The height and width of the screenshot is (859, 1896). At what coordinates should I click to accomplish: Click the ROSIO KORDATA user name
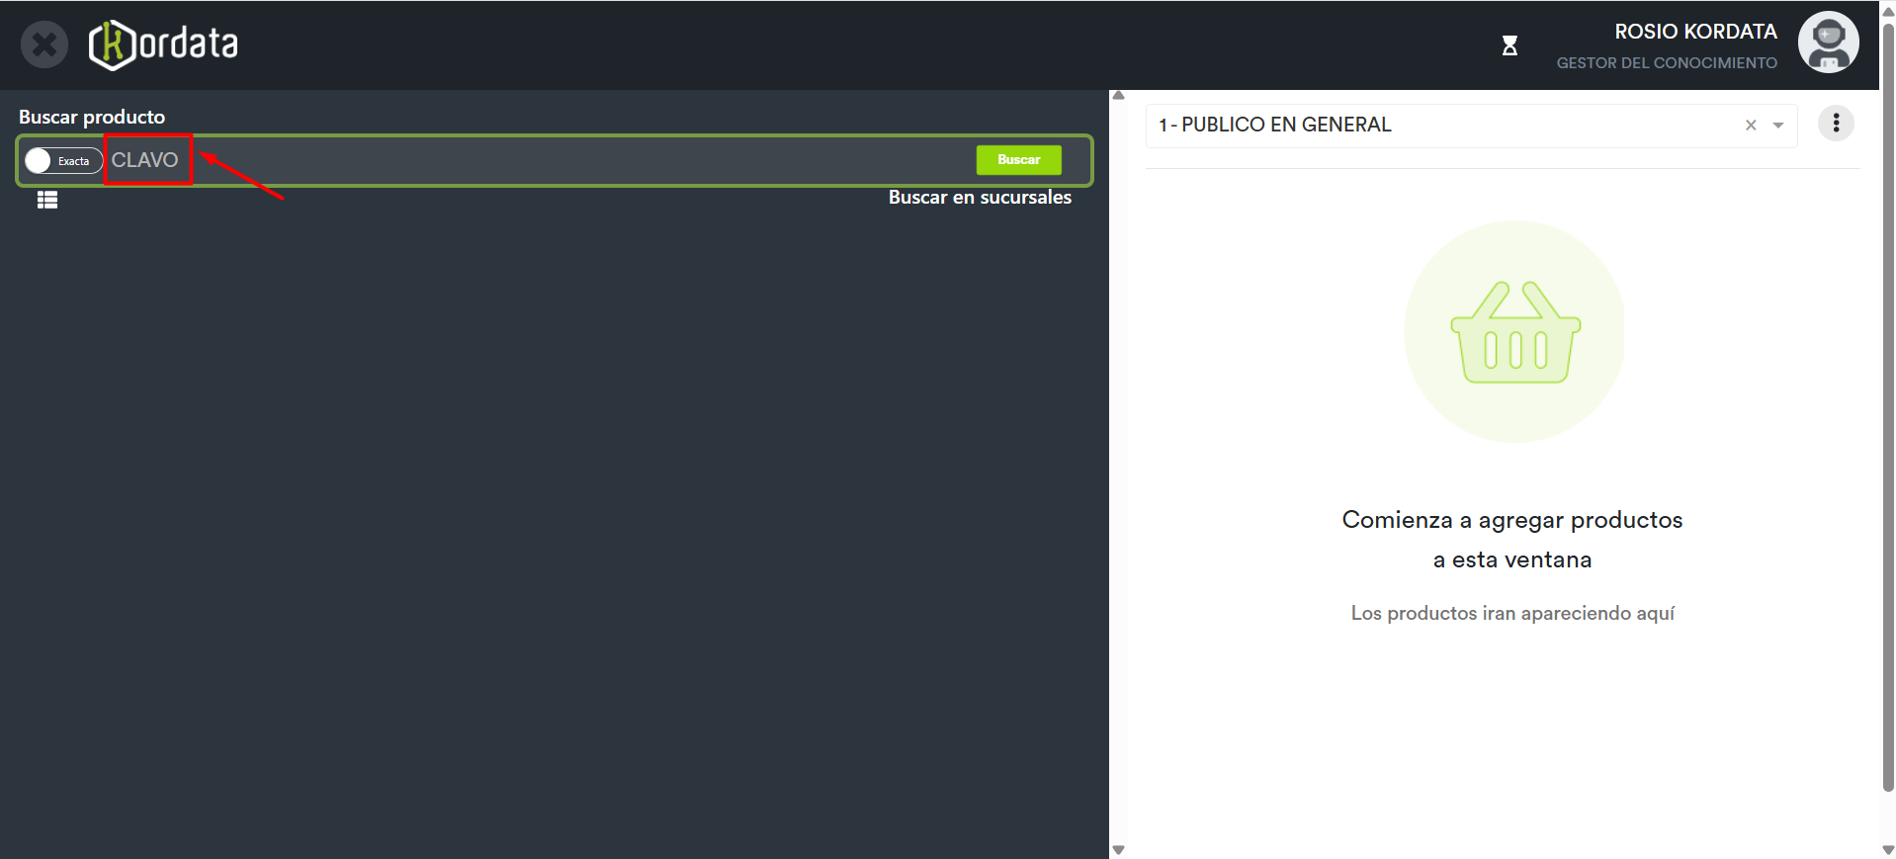coord(1695,32)
